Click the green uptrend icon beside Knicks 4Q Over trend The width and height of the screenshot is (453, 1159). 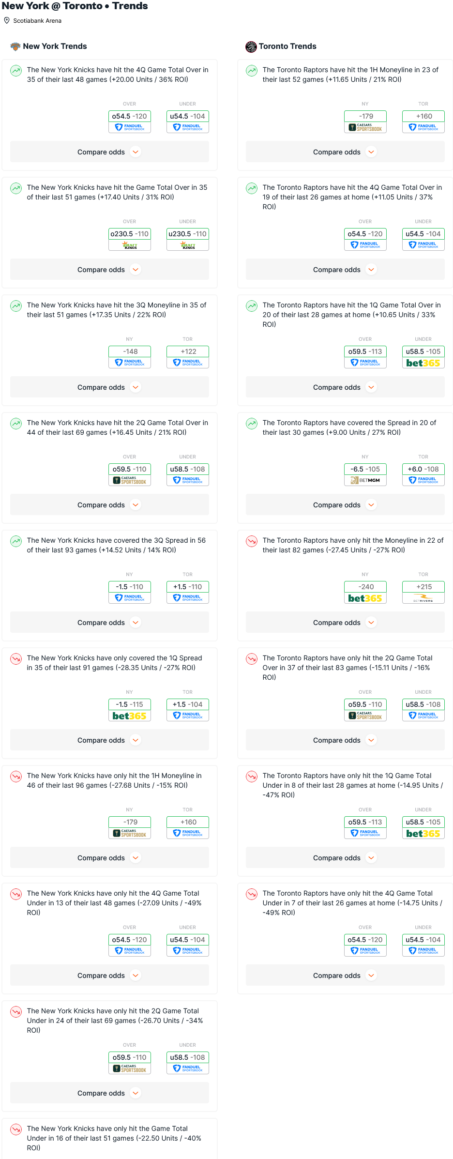(16, 71)
